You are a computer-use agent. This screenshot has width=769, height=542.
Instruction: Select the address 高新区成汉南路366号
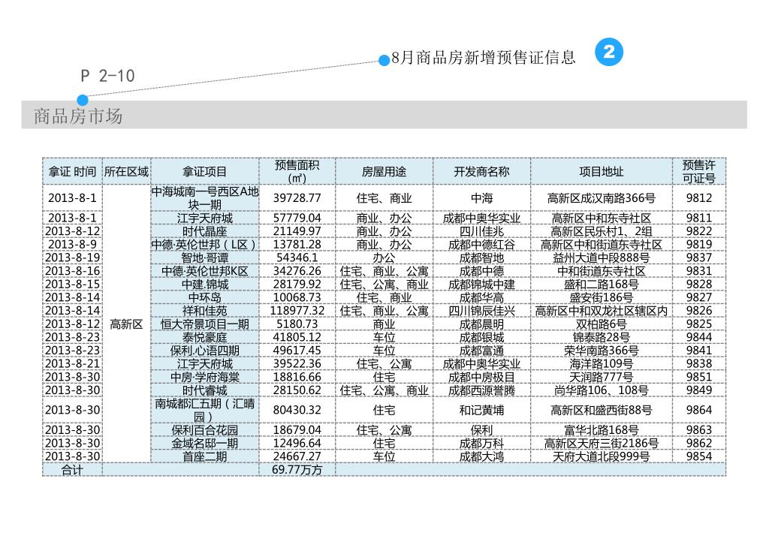coord(602,198)
